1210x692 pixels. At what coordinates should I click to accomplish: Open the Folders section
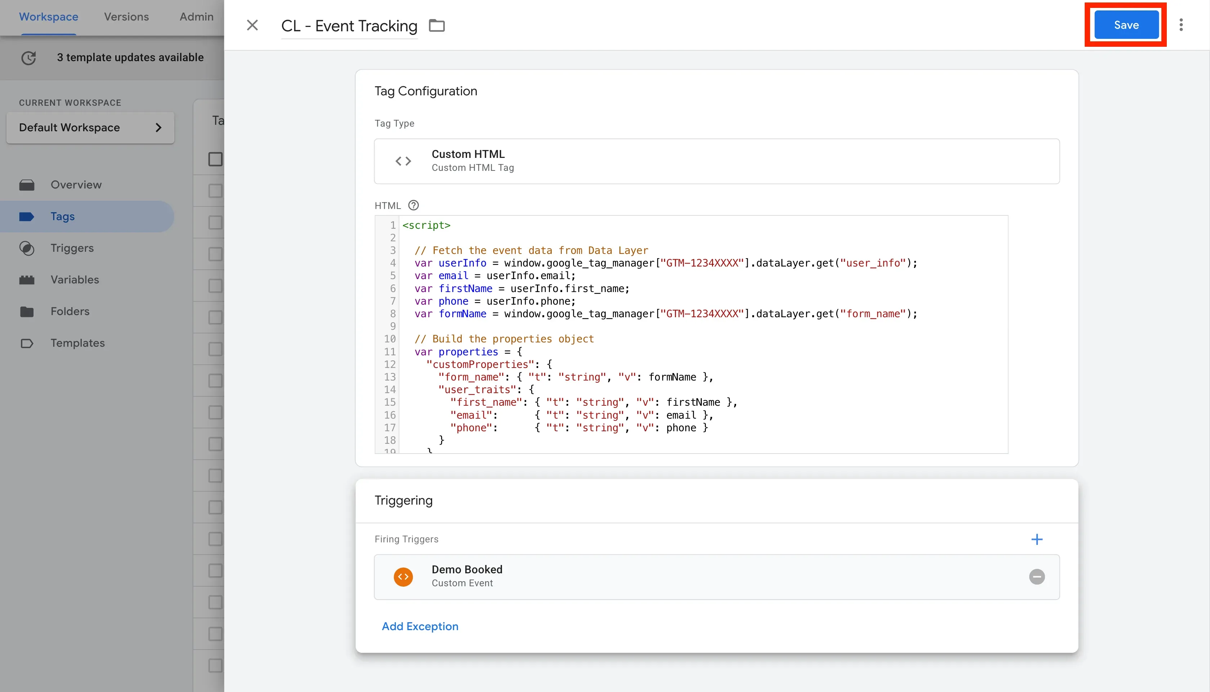tap(70, 311)
